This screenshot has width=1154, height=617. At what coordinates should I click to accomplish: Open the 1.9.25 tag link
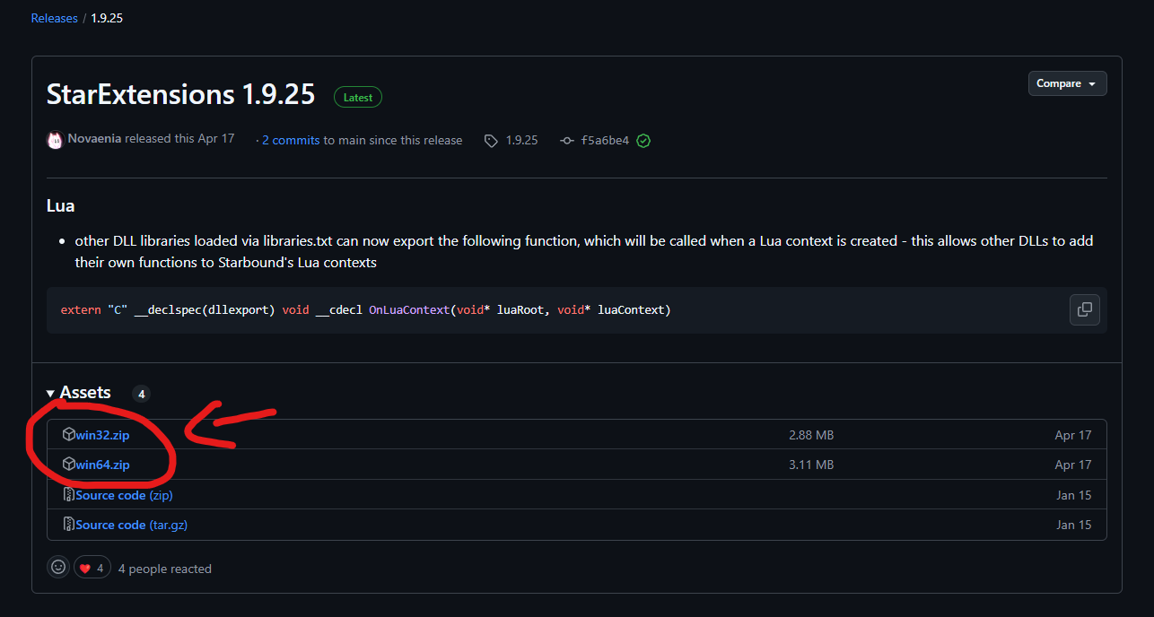(x=521, y=140)
